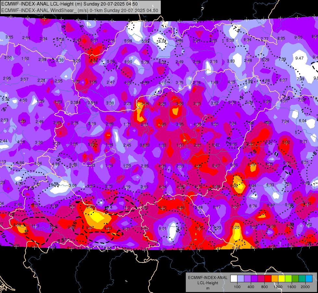
Task: Click the wind shear value '7.77'
Action: tap(264, 39)
